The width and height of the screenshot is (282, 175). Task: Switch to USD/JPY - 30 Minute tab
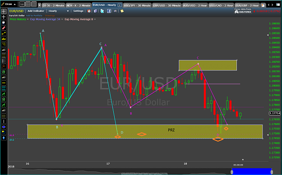[x=137, y=5]
